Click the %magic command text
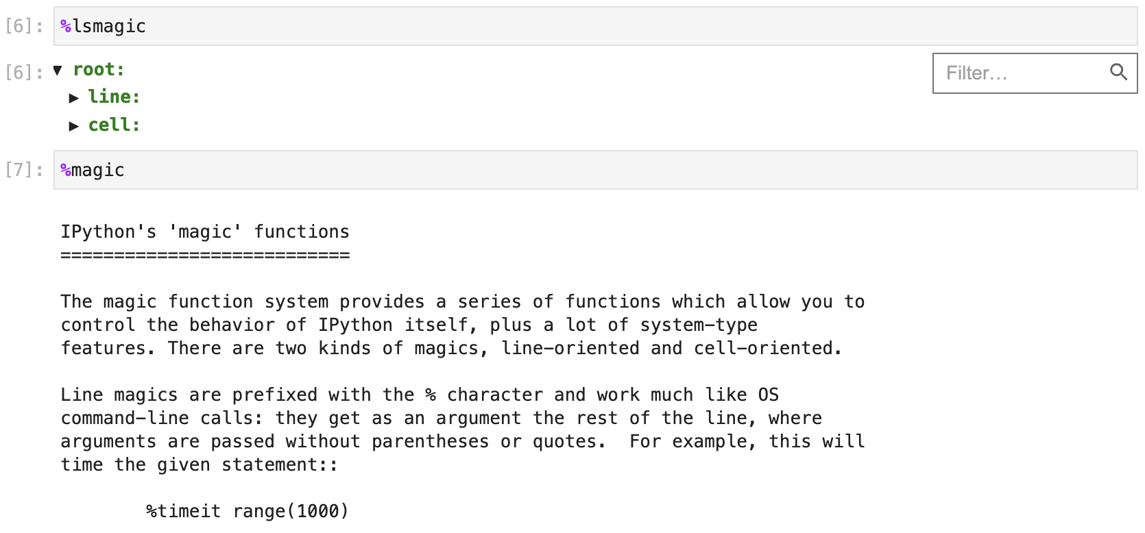 click(x=93, y=169)
